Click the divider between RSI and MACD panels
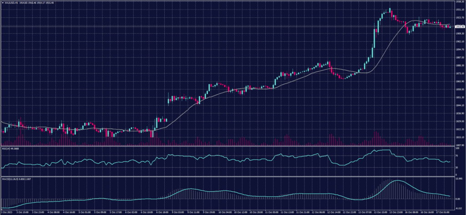The image size is (466, 215). [228, 176]
